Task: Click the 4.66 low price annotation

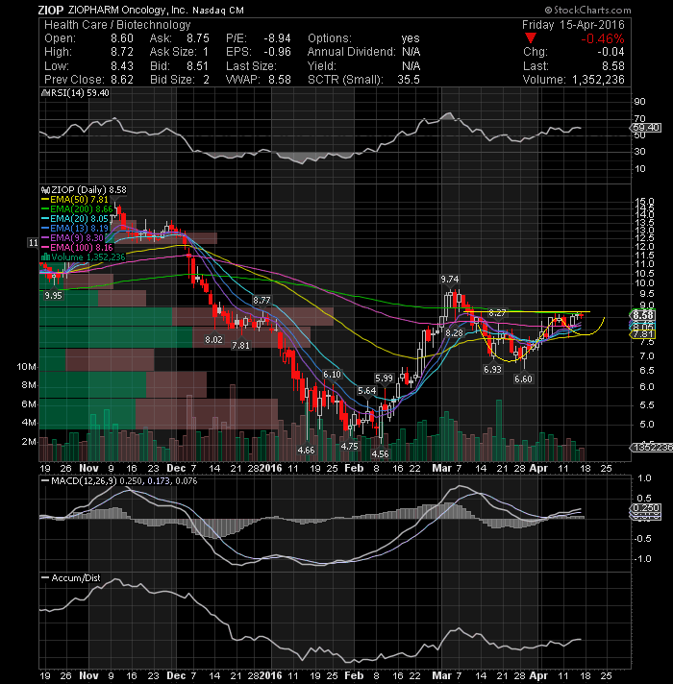Action: click(306, 450)
